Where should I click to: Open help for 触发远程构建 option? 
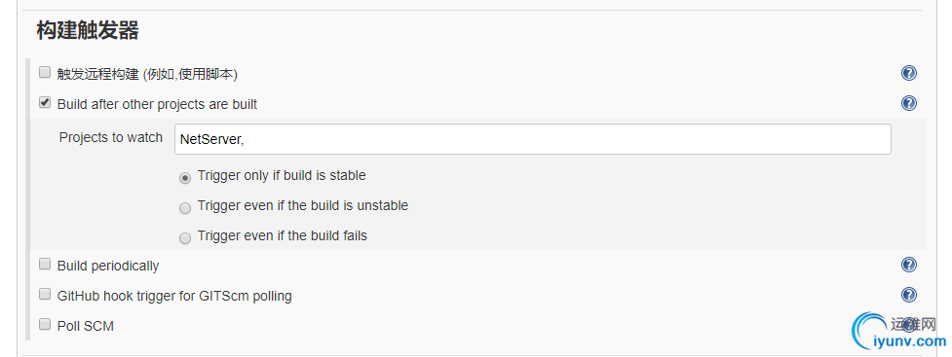click(x=908, y=73)
